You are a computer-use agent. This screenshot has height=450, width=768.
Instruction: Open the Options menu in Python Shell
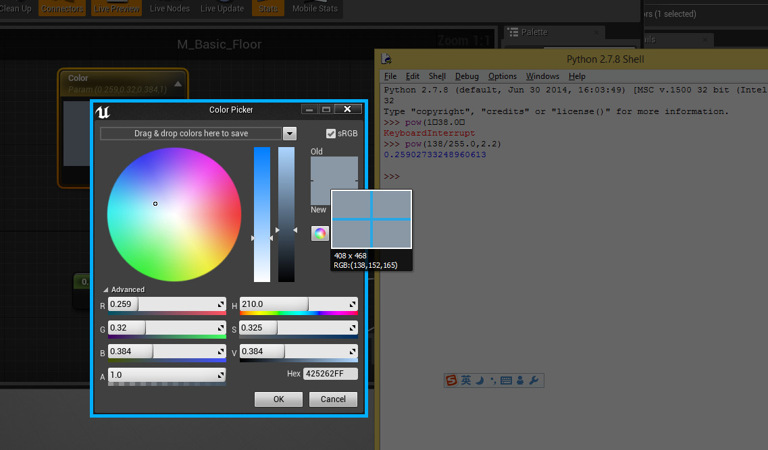[x=503, y=76]
